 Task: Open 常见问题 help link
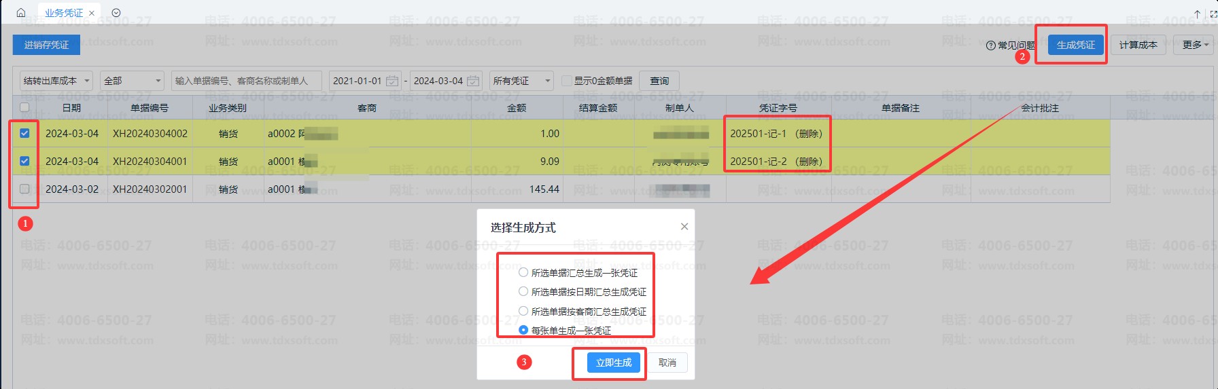[x=1010, y=45]
